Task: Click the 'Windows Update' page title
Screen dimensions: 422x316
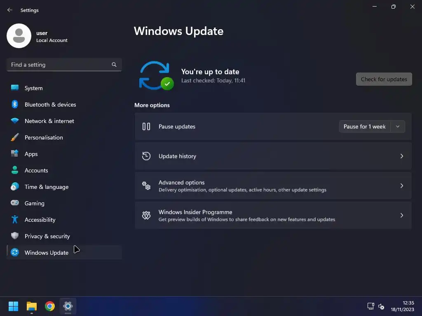Action: pos(178,31)
